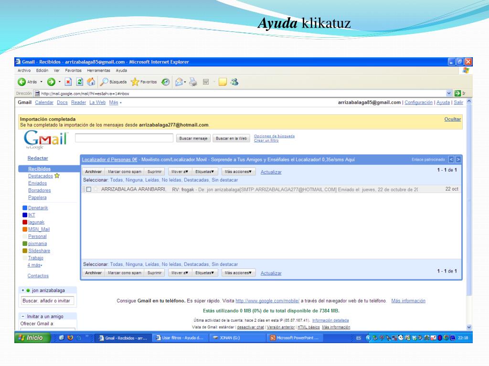Click Redactar to compose mail
This screenshot has width=489, height=366.
pos(38,158)
